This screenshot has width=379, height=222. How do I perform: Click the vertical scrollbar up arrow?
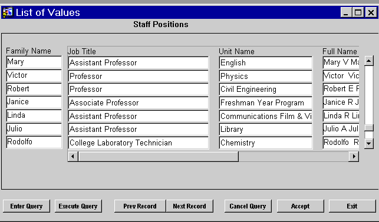[368, 61]
